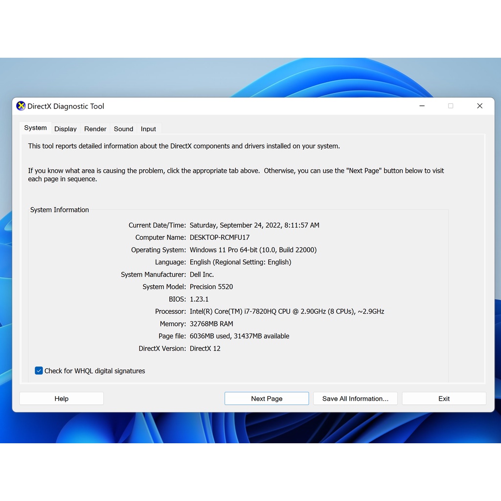Screen dimensions: 501x501
Task: Minimize the DirectX Diagnostic Tool window
Action: 422,106
